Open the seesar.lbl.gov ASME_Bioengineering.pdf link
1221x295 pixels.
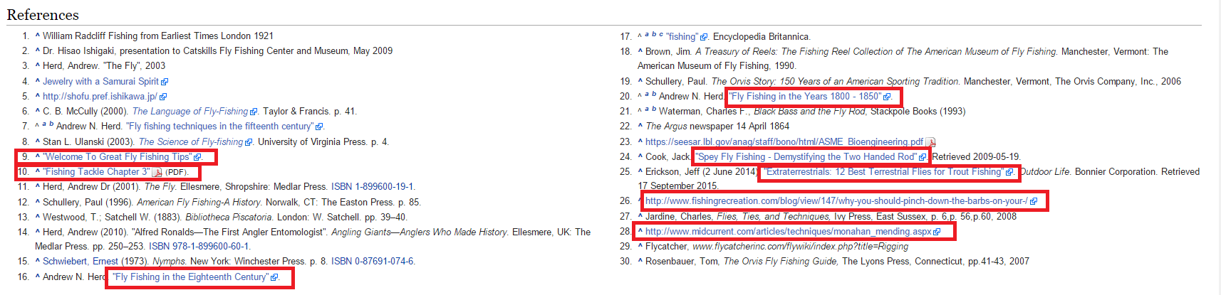pos(784,142)
